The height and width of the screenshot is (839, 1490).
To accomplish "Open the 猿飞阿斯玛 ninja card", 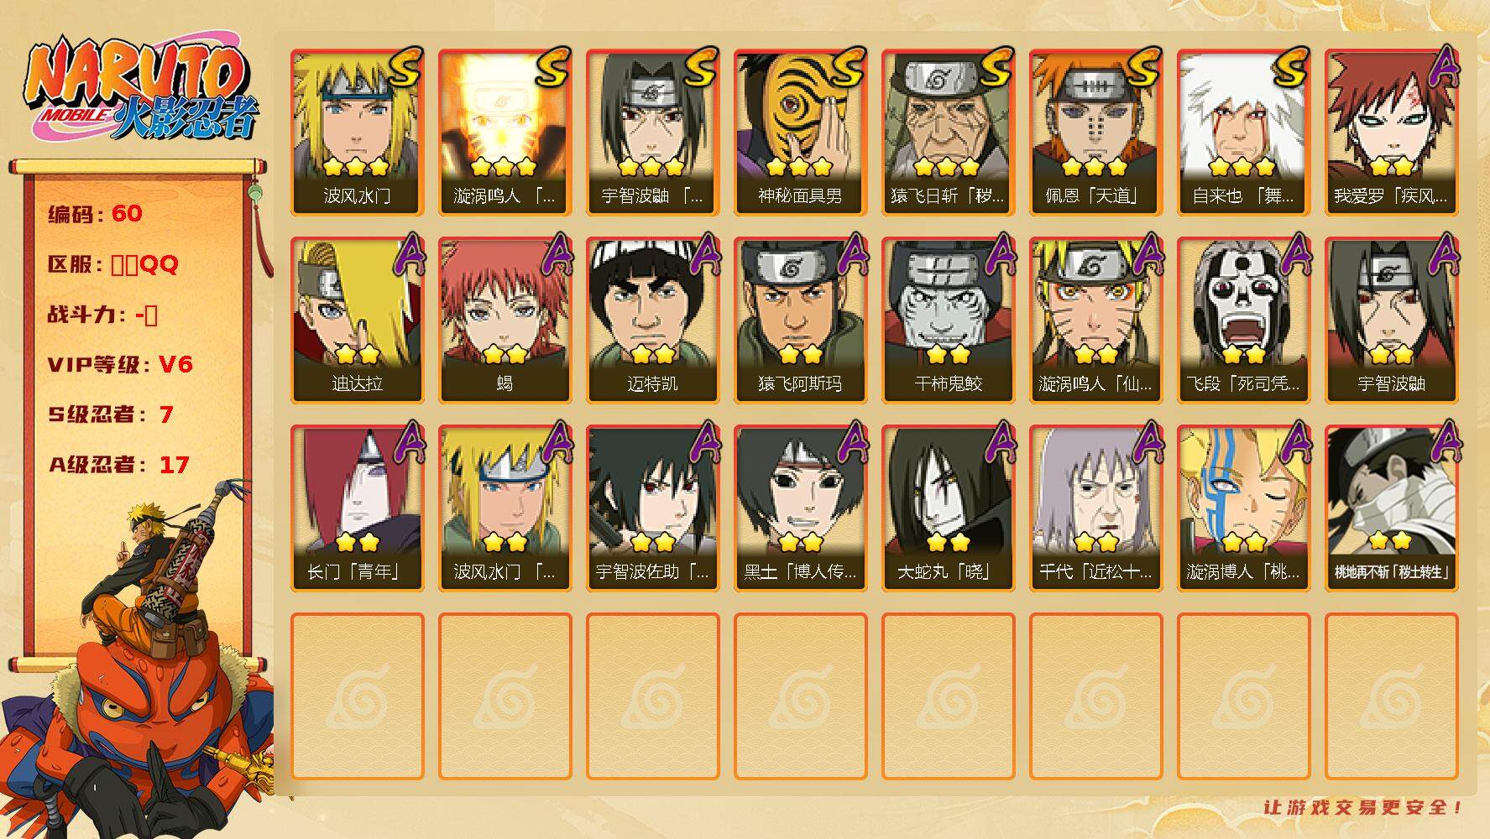I will [801, 320].
